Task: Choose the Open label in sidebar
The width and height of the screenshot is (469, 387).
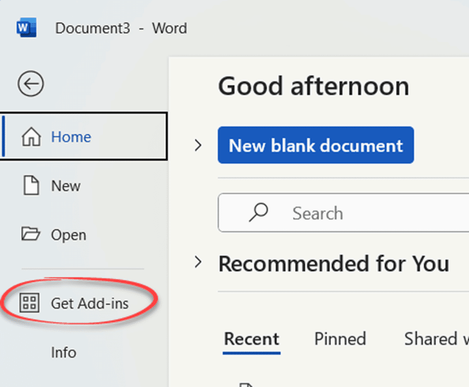Action: tap(69, 235)
